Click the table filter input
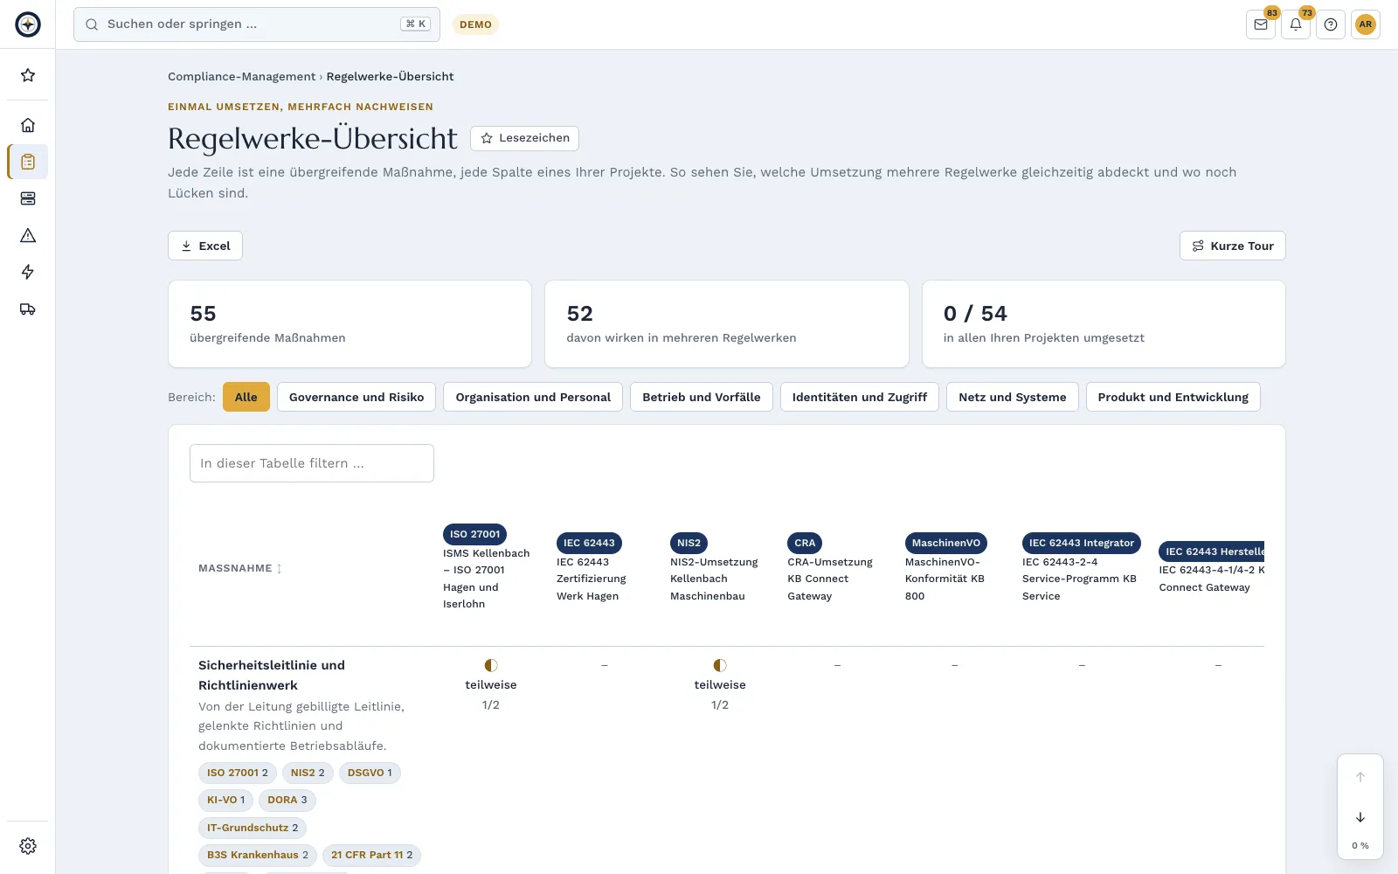Viewport: 1398px width, 874px height. point(312,463)
